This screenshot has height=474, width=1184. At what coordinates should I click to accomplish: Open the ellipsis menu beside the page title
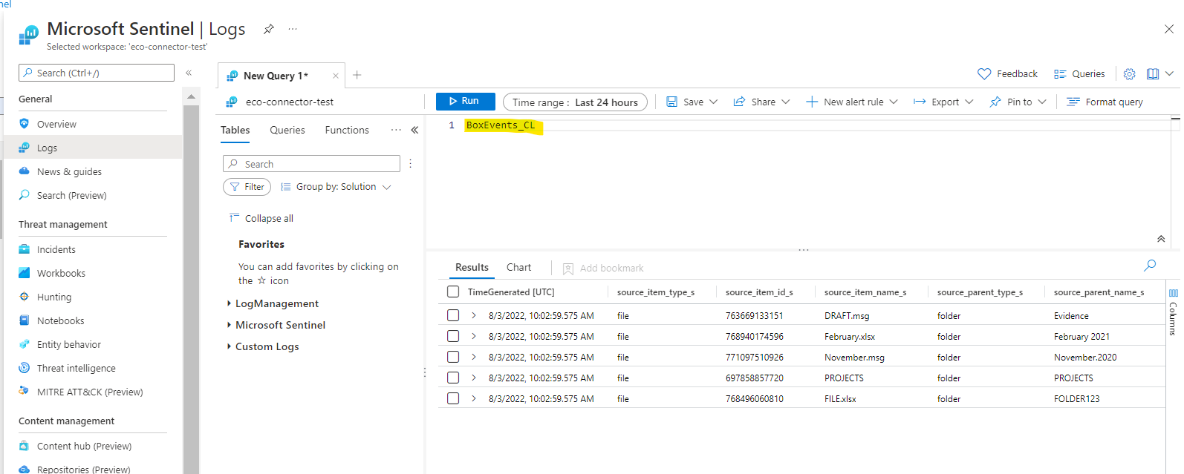pos(293,29)
